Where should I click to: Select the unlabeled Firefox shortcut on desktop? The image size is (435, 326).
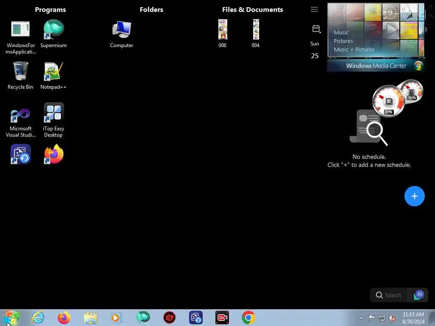54,154
